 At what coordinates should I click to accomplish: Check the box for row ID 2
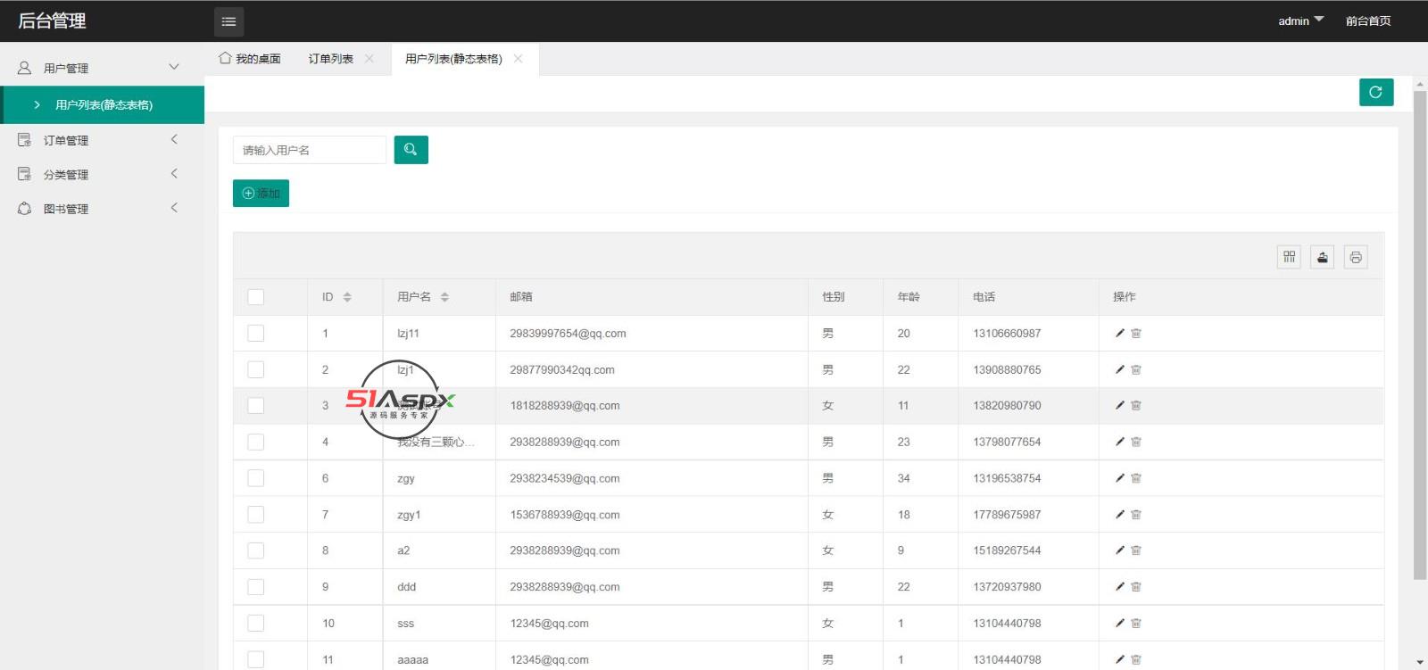coord(256,369)
